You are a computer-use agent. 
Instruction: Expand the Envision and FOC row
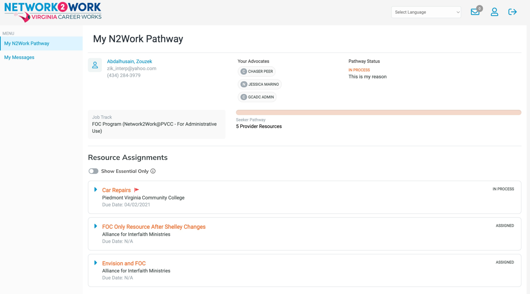click(x=95, y=263)
